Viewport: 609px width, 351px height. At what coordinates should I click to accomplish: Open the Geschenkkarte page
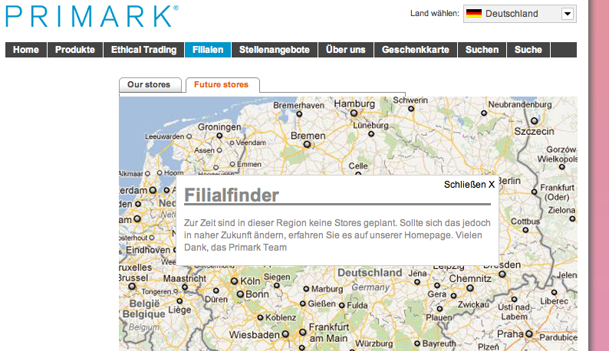point(415,50)
